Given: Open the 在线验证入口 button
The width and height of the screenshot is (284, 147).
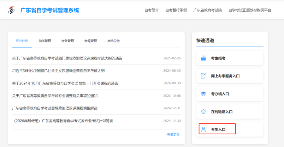Looking at the screenshot, I should [x=230, y=111].
